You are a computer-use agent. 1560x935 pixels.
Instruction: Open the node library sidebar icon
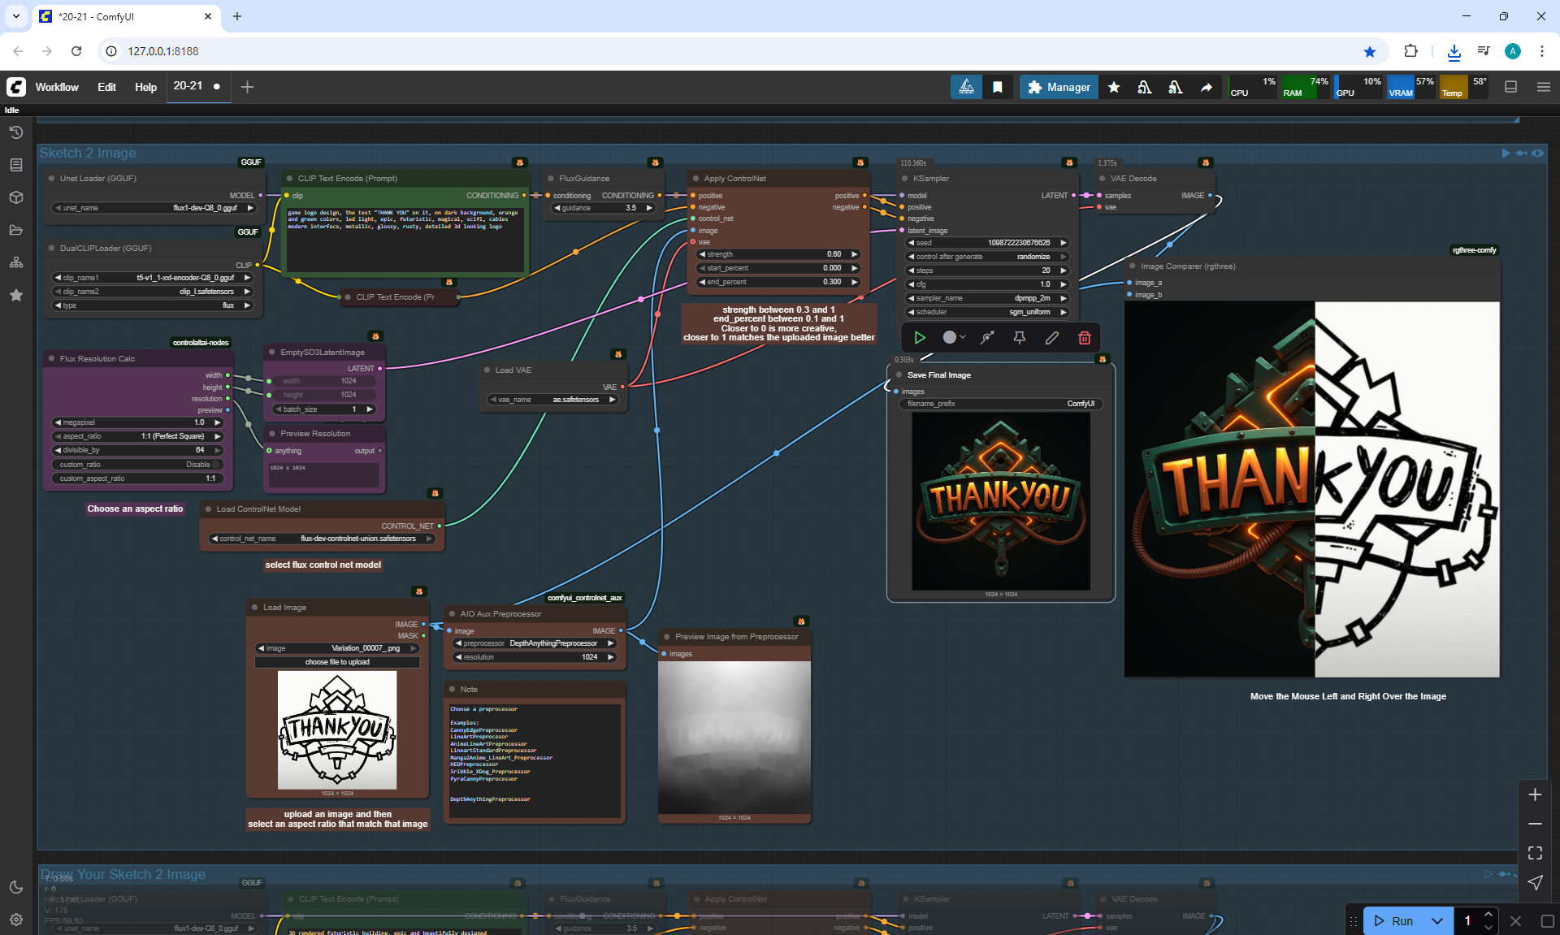point(15,165)
